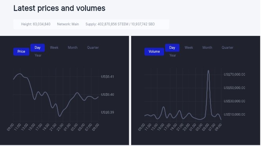Image resolution: width=261 pixels, height=146 pixels.
Task: Click the Price chart button
Action: point(21,52)
